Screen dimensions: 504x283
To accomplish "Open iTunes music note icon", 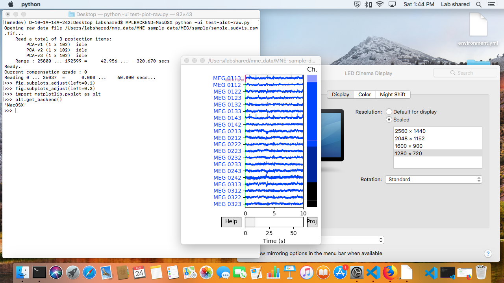I will click(306, 272).
